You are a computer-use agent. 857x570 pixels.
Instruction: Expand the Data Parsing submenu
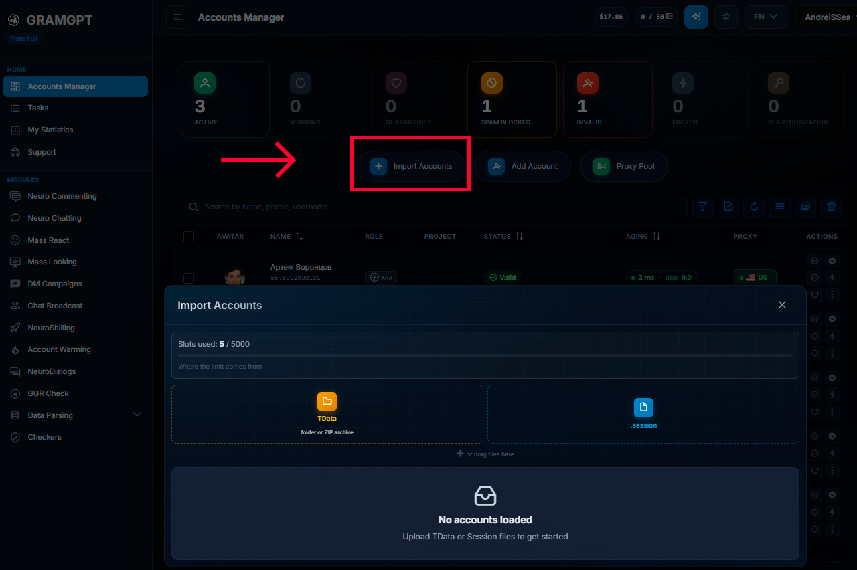coord(76,415)
